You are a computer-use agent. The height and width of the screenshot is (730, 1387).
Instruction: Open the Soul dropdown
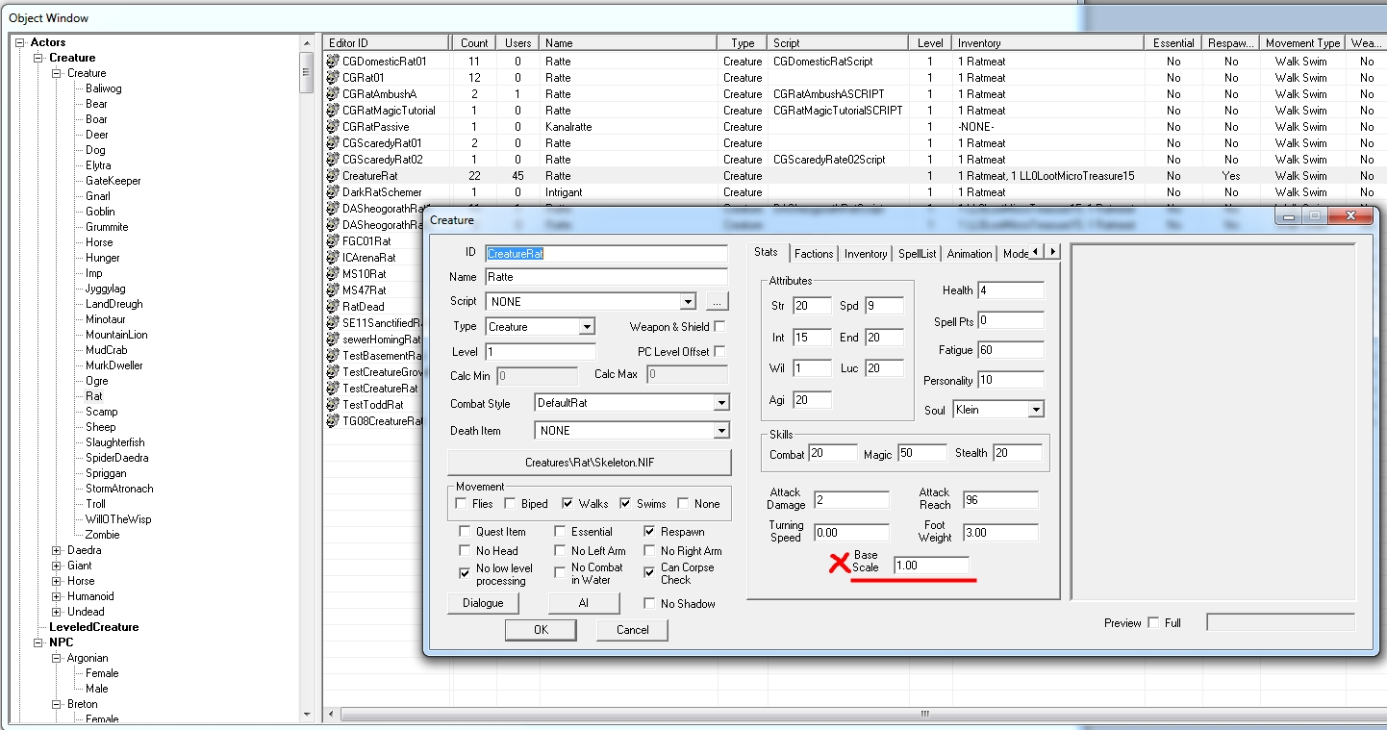[1035, 410]
